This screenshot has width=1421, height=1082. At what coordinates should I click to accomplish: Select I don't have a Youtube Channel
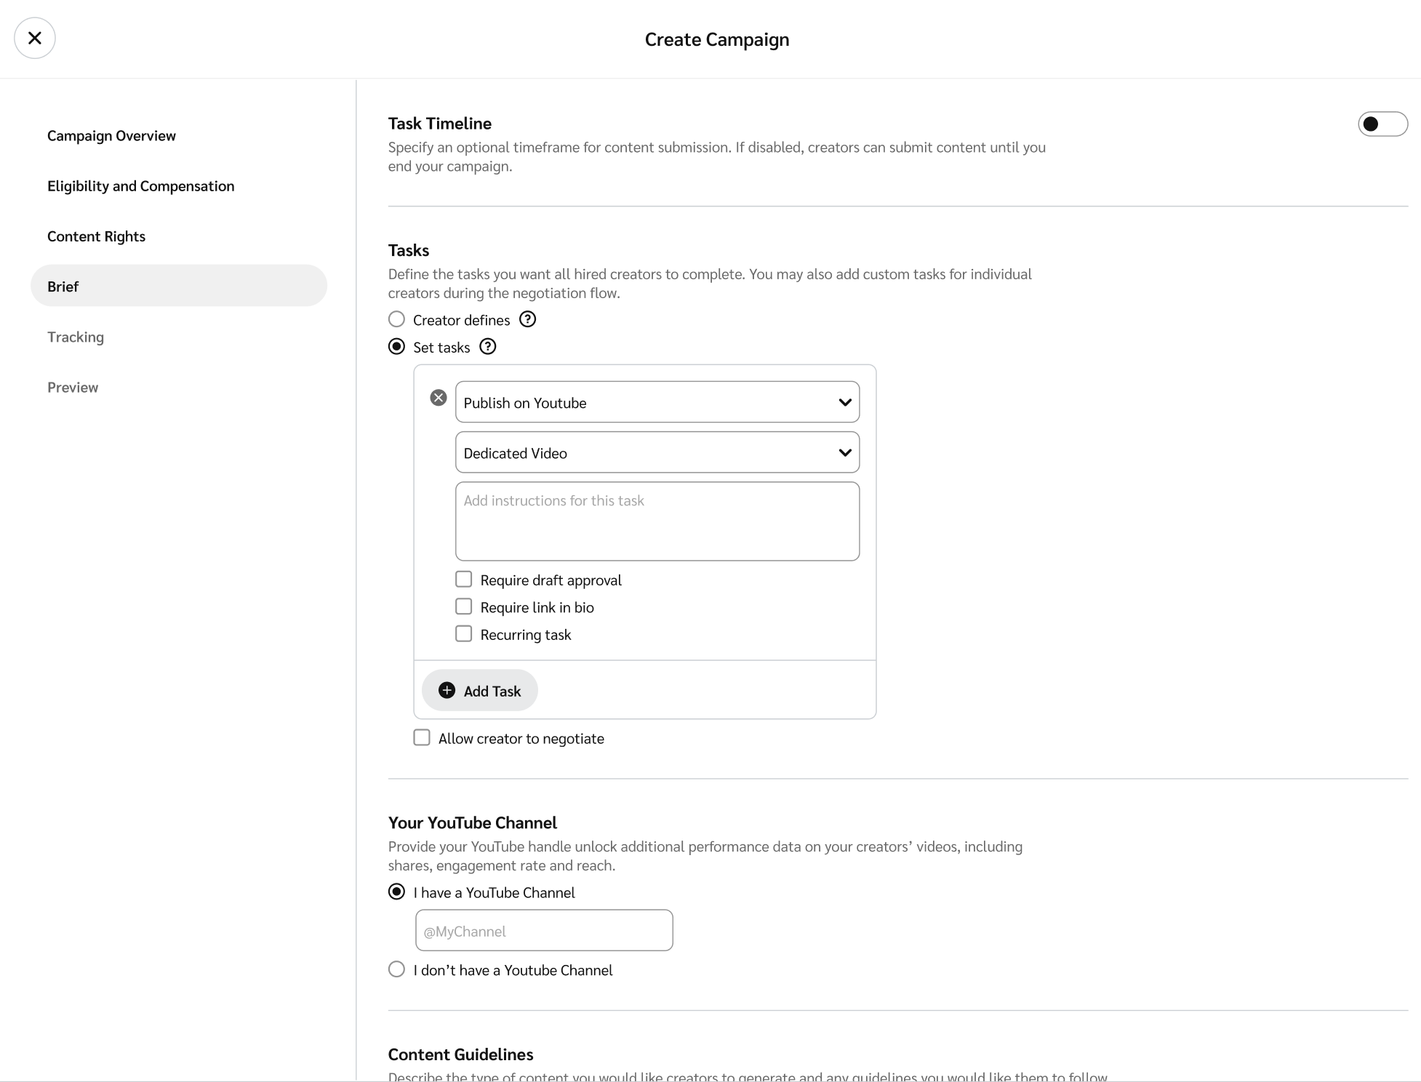point(396,969)
